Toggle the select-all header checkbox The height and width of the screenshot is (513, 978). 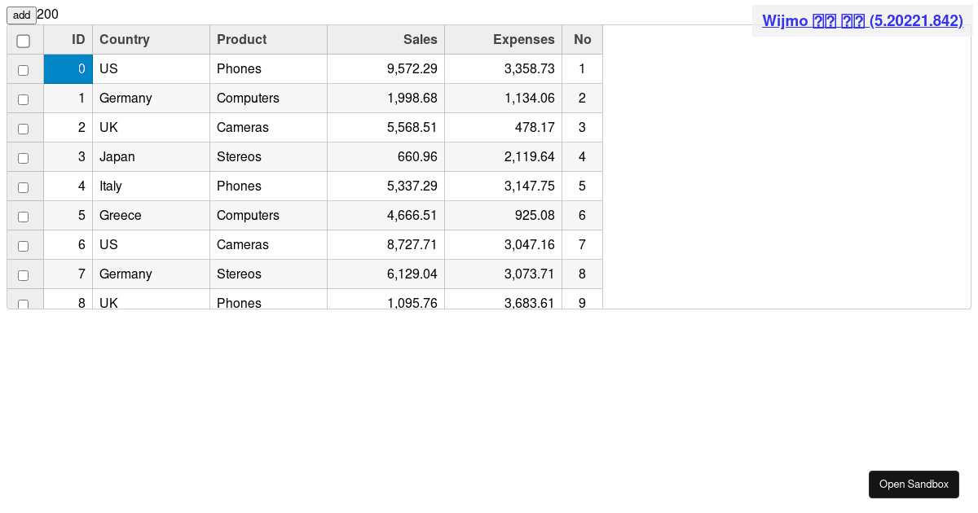[x=24, y=41]
